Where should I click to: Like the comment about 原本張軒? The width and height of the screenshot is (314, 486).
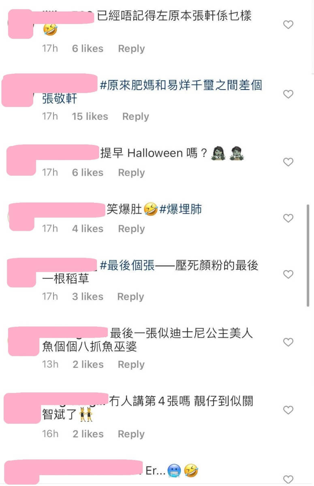288,25
